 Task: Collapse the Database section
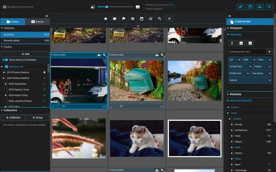point(2,28)
